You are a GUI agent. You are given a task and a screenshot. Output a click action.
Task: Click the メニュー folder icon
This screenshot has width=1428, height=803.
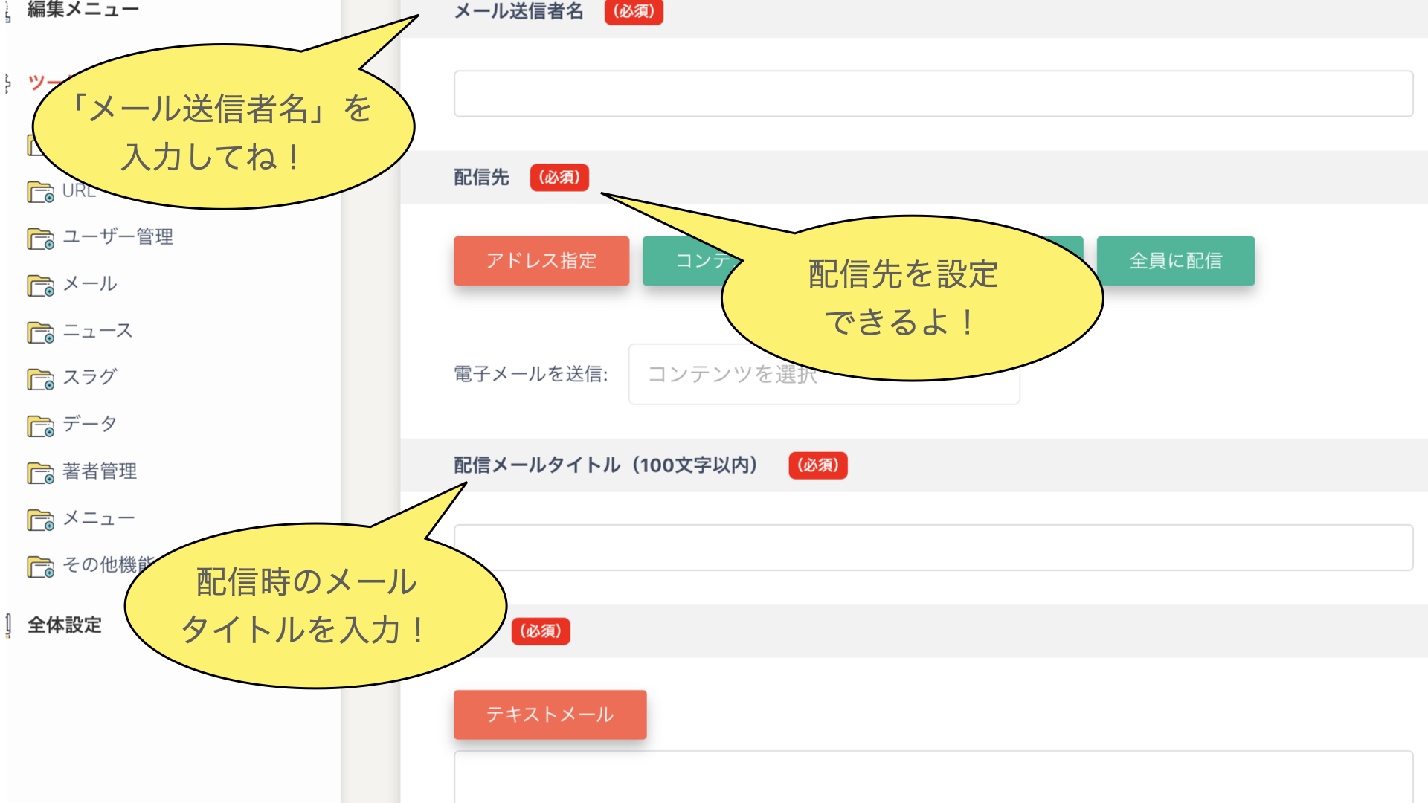[x=40, y=520]
